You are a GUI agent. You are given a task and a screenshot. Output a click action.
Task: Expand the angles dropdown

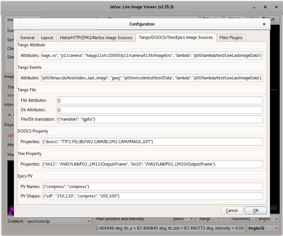tap(268, 219)
